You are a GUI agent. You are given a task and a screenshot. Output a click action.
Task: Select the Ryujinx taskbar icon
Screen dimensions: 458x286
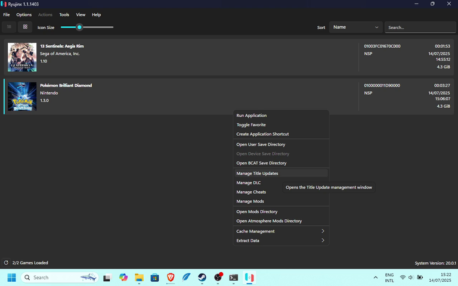click(249, 278)
